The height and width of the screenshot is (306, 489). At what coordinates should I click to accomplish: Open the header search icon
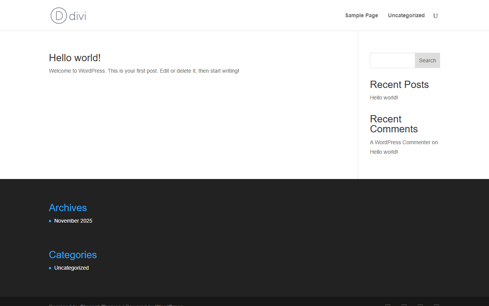pyautogui.click(x=436, y=16)
